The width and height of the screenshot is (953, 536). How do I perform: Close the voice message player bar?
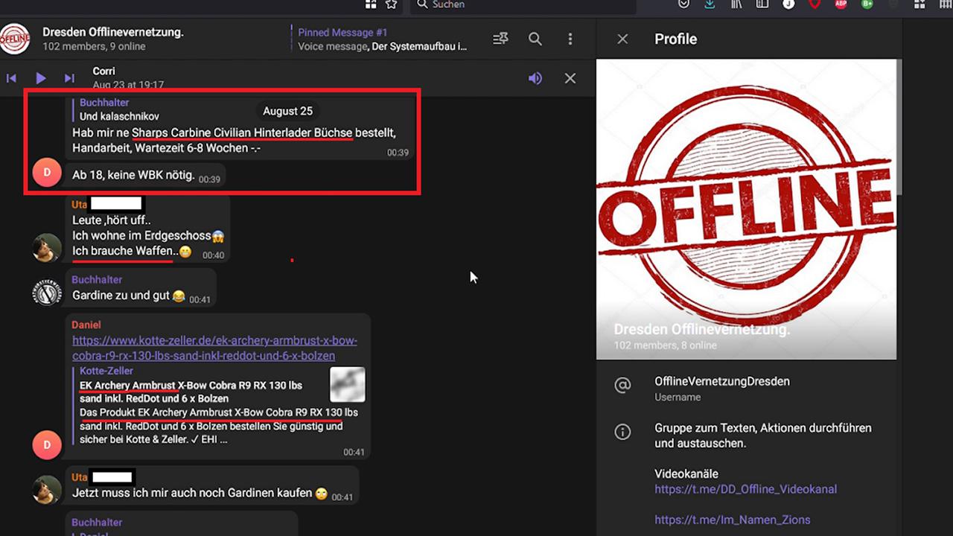pyautogui.click(x=570, y=78)
